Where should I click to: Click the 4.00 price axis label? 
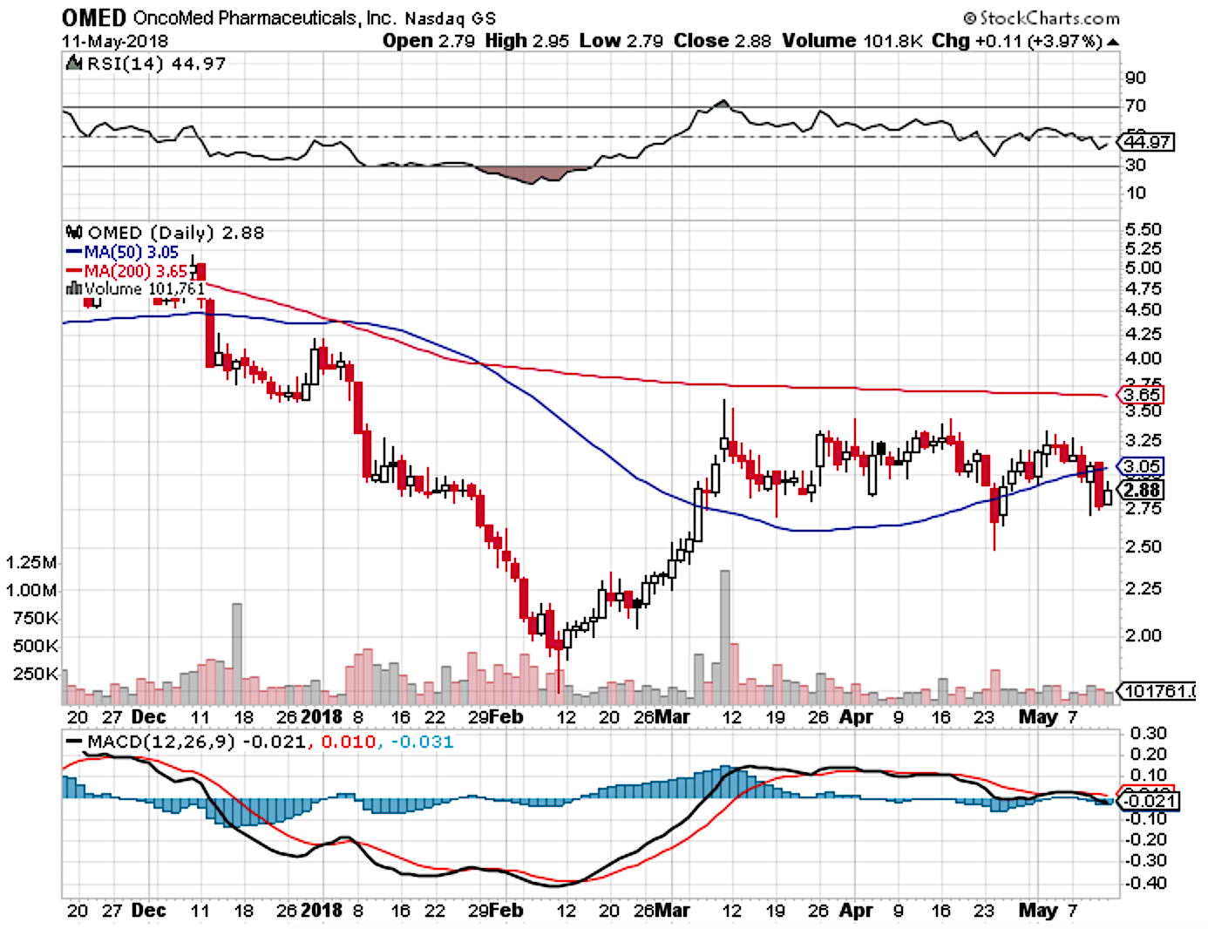[x=1143, y=358]
